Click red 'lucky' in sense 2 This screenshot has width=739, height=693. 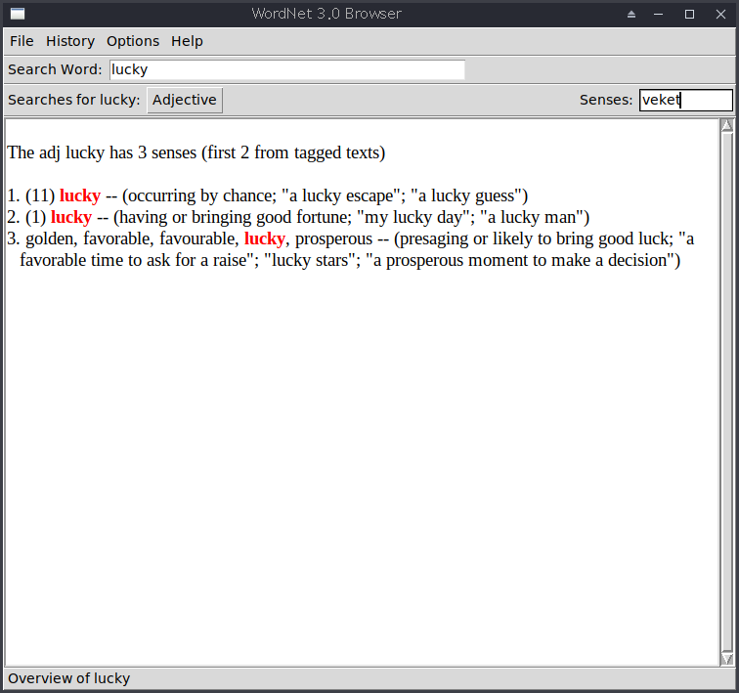coord(71,217)
